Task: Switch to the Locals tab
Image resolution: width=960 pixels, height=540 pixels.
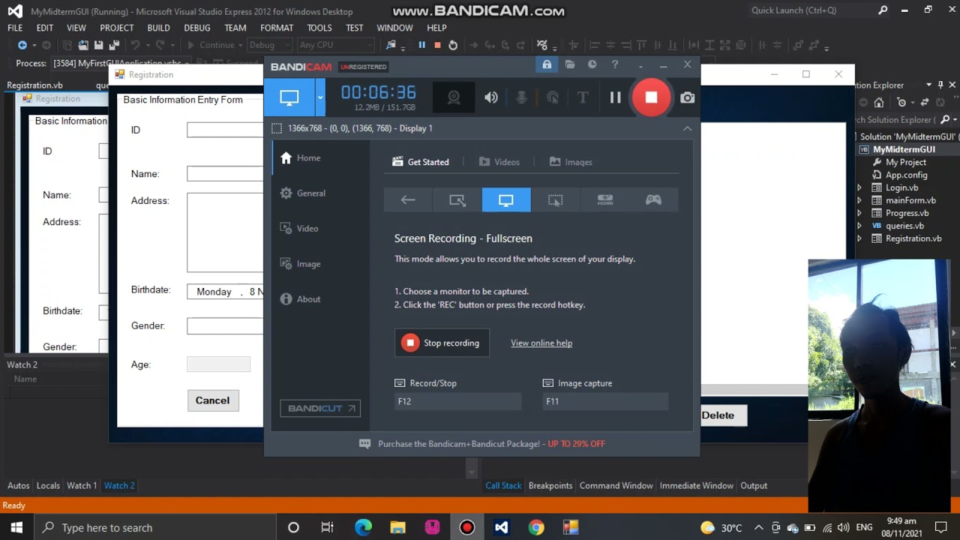Action: click(48, 485)
